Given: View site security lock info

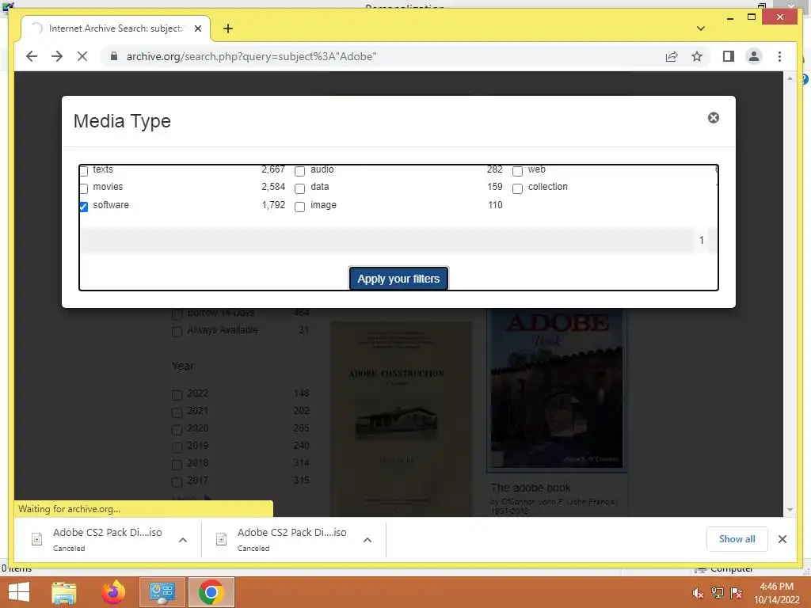Looking at the screenshot, I should [x=114, y=56].
